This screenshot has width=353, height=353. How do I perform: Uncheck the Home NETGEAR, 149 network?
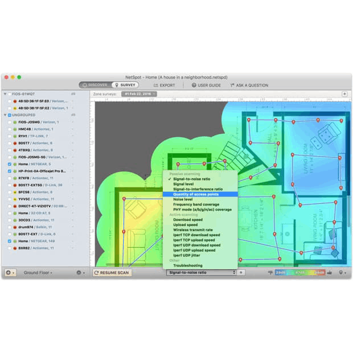click(x=10, y=241)
